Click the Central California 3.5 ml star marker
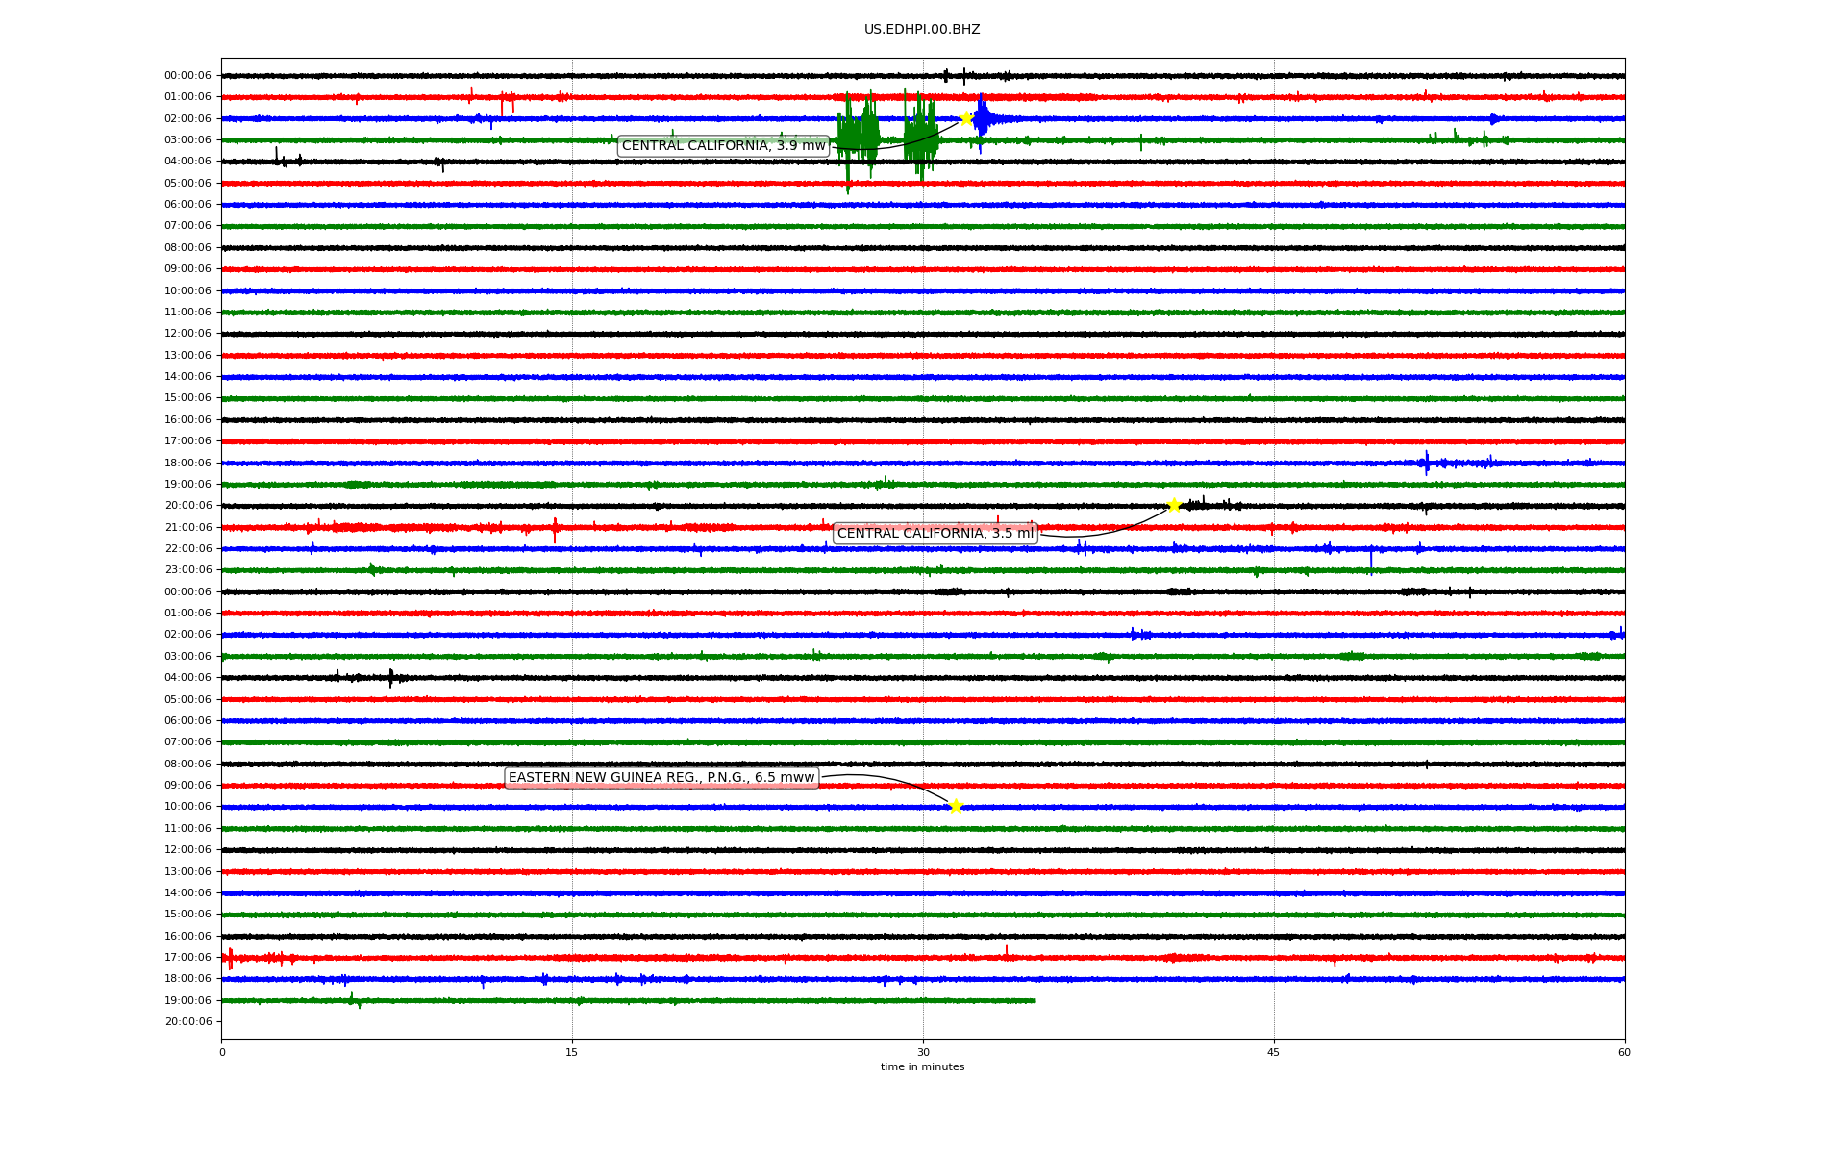1846x1154 pixels. tap(1174, 505)
